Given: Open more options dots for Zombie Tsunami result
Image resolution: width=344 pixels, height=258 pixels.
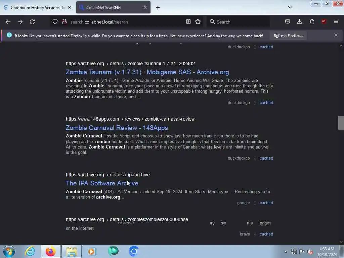Looking at the screenshot, I should click(x=255, y=103).
